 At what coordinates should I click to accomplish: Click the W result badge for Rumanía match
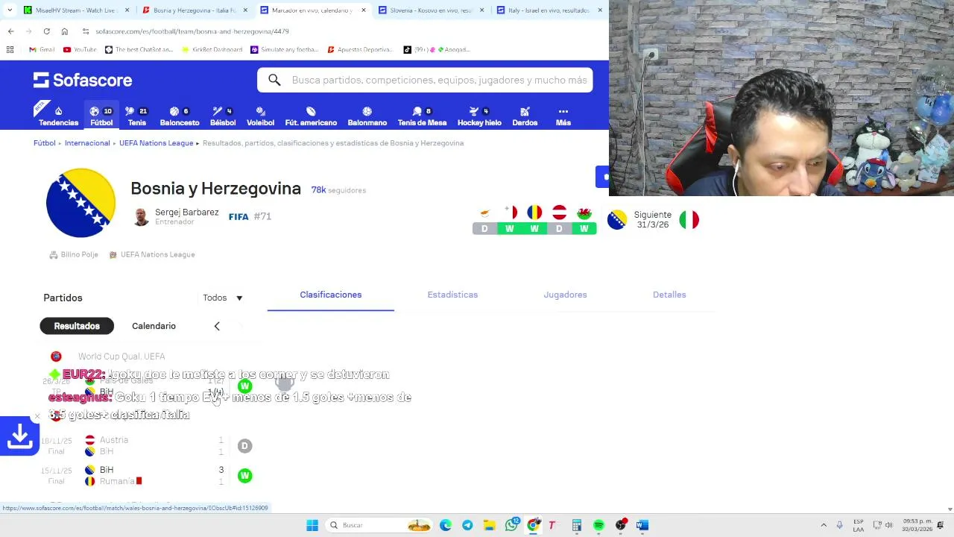[x=244, y=476]
